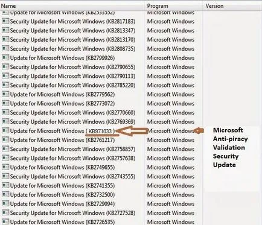Viewport: 262px width, 225px height.
Task: Click the icon beside update KB2790655
Action: [5, 67]
